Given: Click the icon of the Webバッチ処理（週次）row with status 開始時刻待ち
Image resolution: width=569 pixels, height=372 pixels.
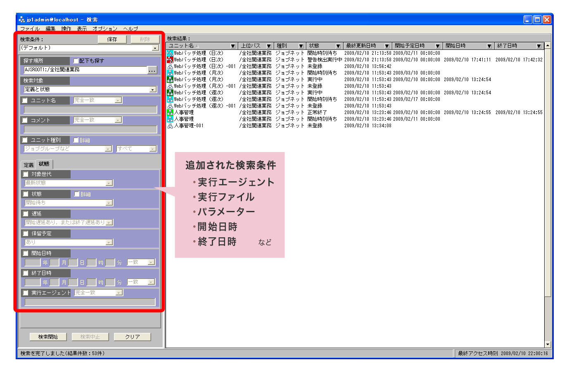Looking at the screenshot, I should click(170, 99).
